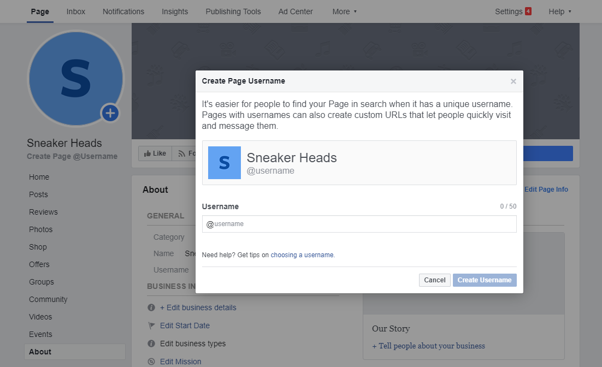Click Edit Start Date link
This screenshot has width=602, height=367.
185,325
